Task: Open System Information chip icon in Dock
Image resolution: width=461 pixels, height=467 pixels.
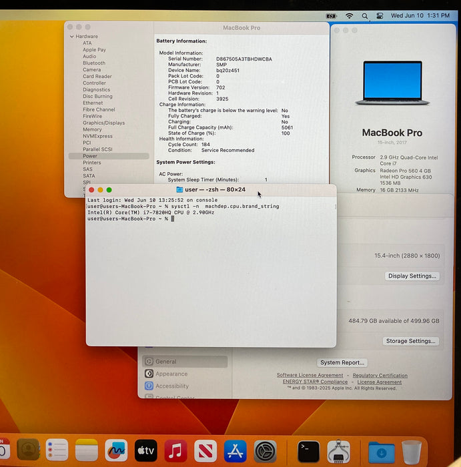Action: pos(338,452)
